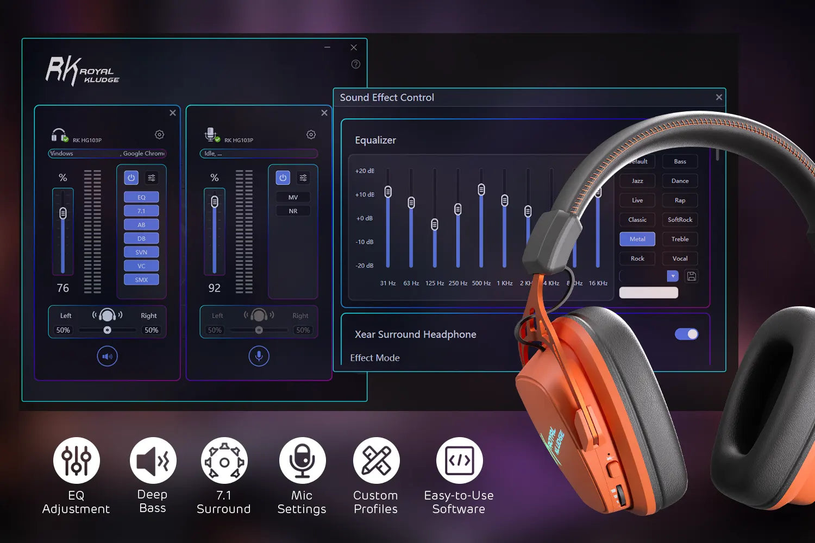Click the 31 Hz equalizer slider handle
Viewport: 815px width, 543px height.
pos(388,192)
